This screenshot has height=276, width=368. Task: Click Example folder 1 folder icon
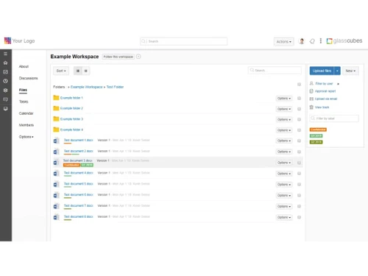click(56, 98)
